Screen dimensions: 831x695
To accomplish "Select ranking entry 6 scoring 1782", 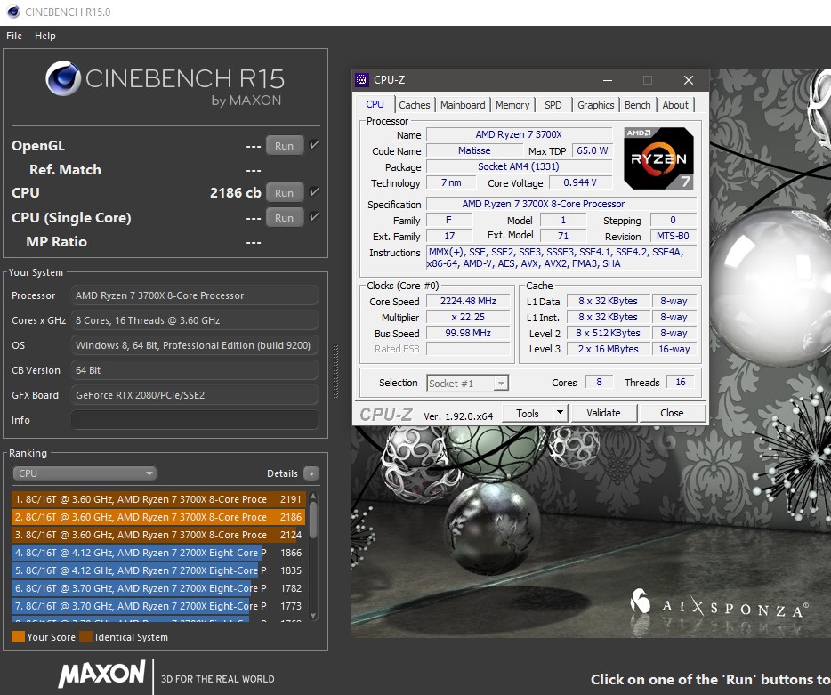I will coord(158,588).
